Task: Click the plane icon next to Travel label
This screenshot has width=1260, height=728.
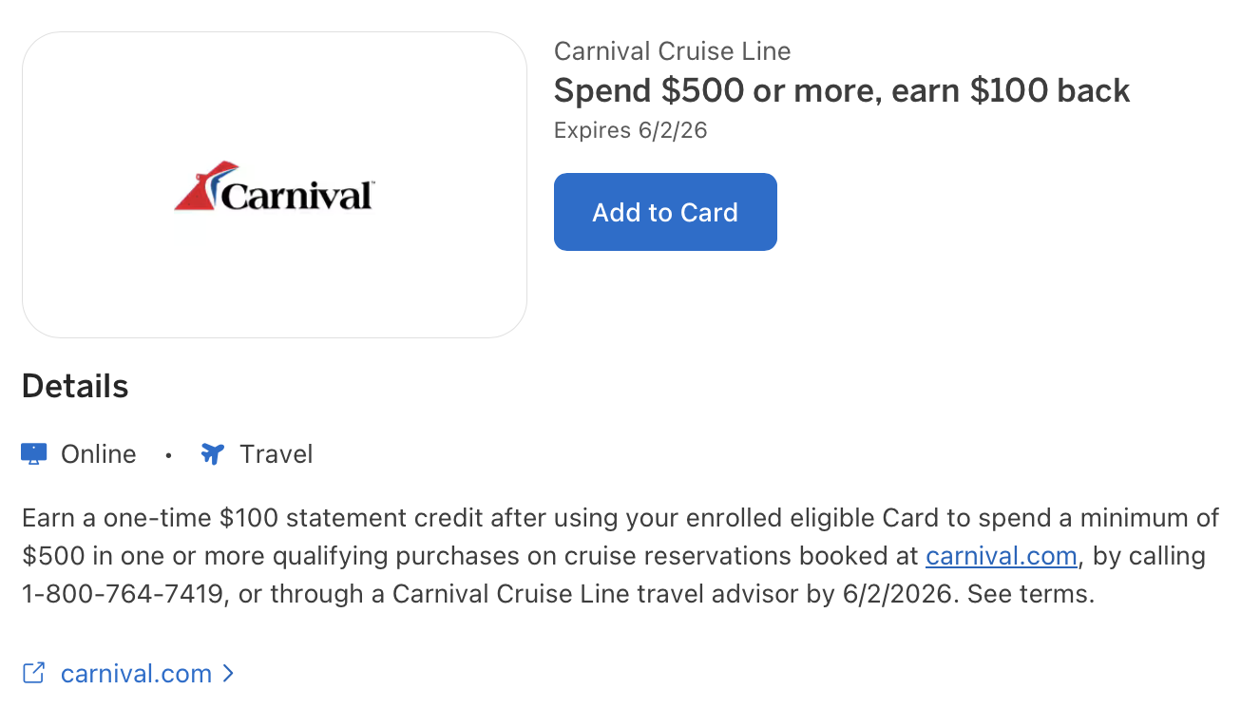Action: click(x=211, y=453)
